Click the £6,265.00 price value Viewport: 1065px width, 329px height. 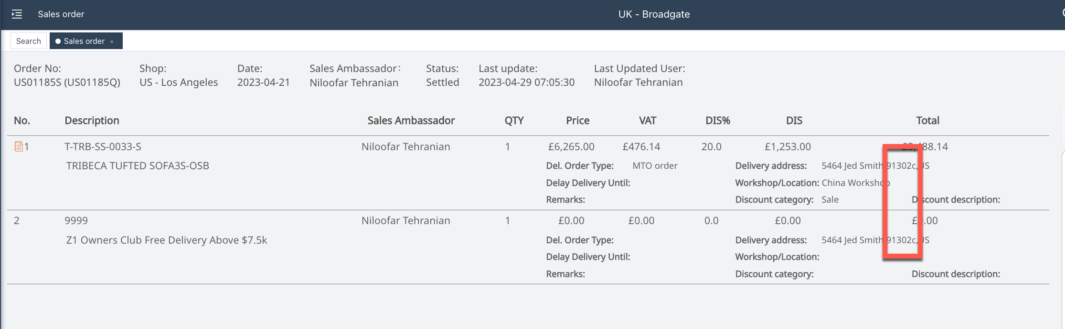(x=571, y=147)
